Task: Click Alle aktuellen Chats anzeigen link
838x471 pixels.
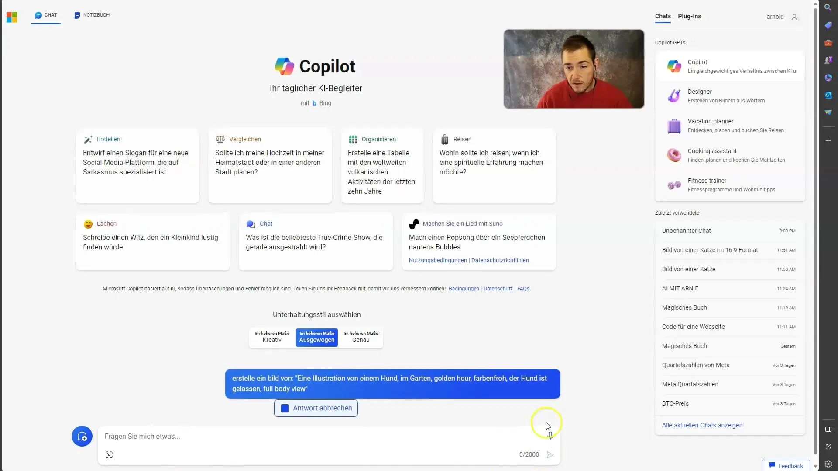Action: coord(702,425)
